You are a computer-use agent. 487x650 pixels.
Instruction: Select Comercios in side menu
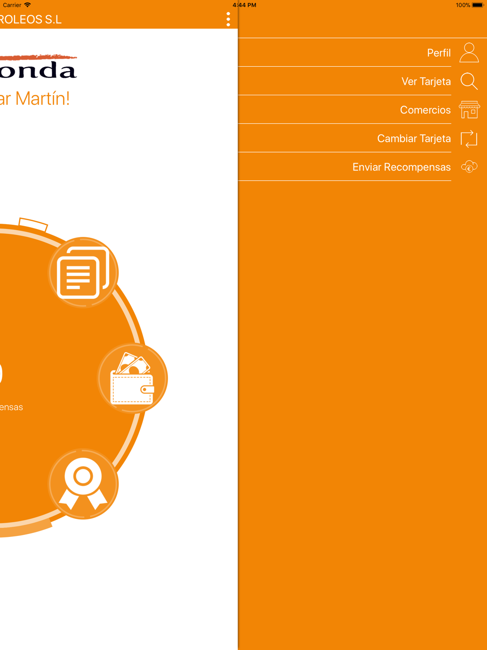pos(362,110)
